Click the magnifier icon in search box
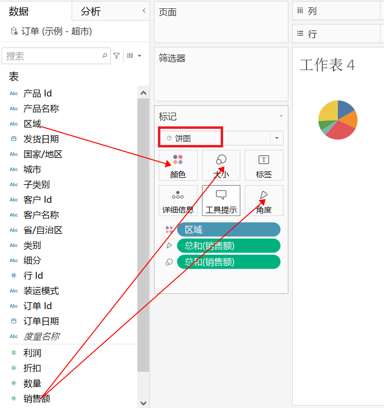 pyautogui.click(x=104, y=55)
